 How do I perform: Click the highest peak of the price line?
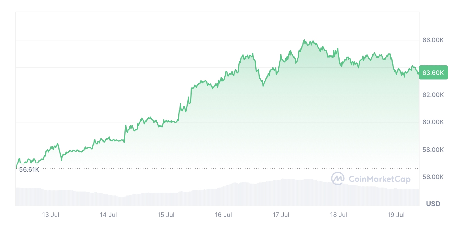(304, 40)
